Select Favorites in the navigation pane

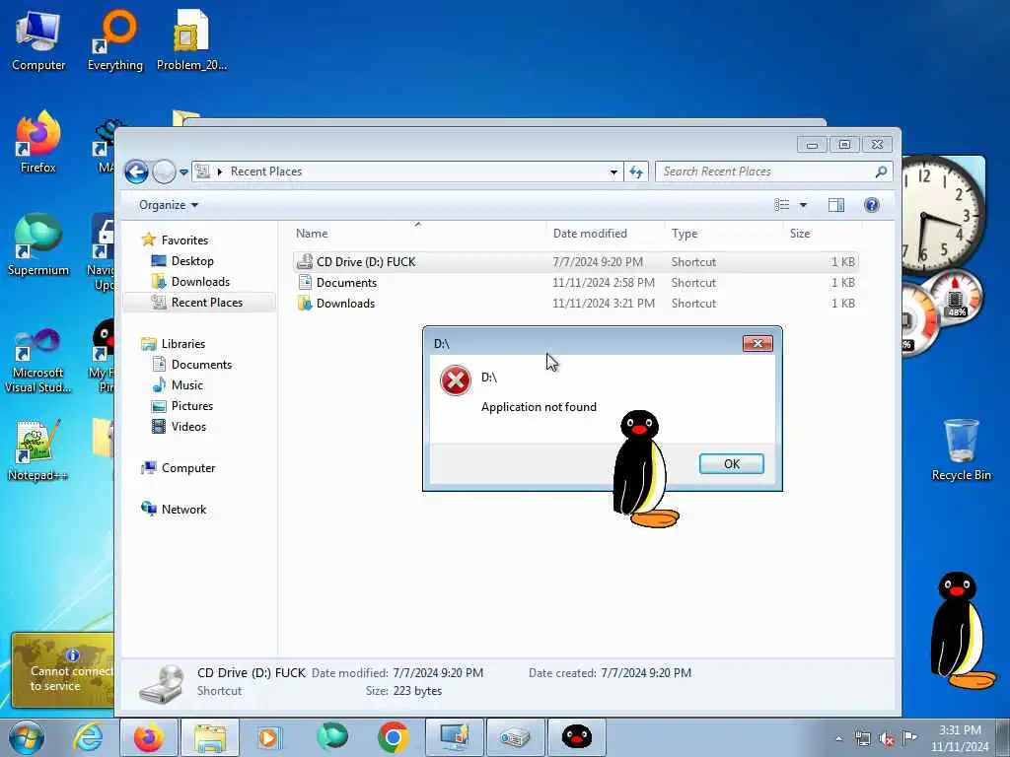184,241
